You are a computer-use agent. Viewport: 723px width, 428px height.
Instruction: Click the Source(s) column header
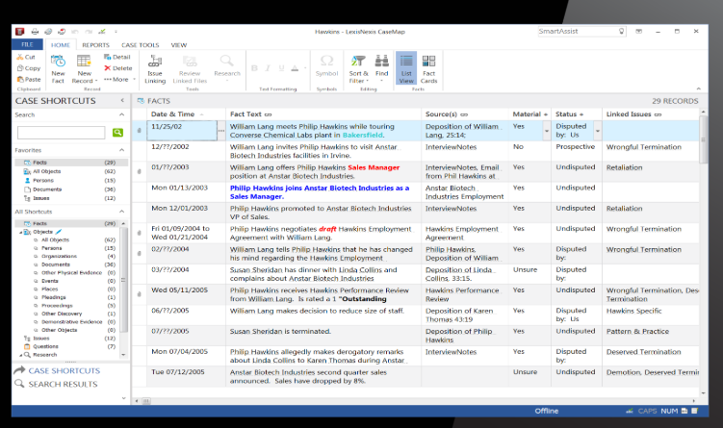[464, 113]
